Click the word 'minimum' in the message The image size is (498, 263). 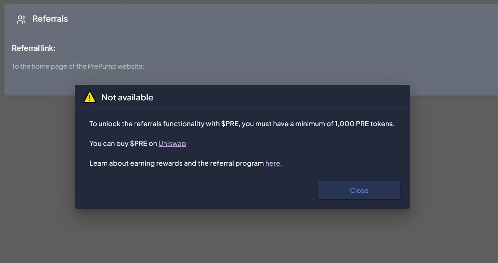coord(310,123)
